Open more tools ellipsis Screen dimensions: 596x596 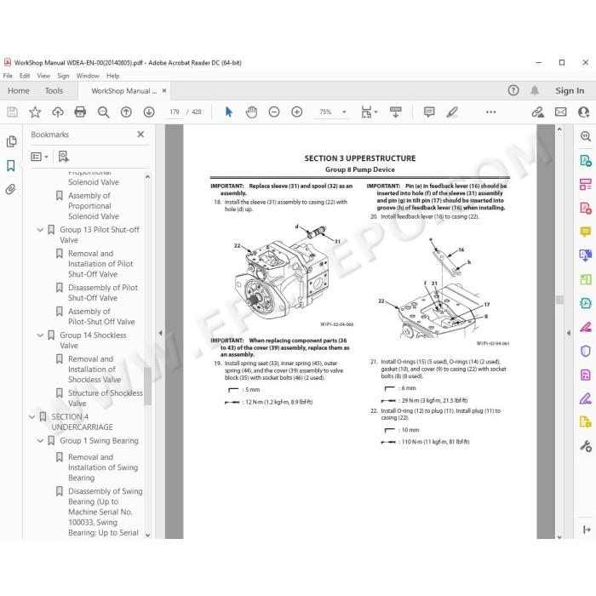click(x=490, y=112)
